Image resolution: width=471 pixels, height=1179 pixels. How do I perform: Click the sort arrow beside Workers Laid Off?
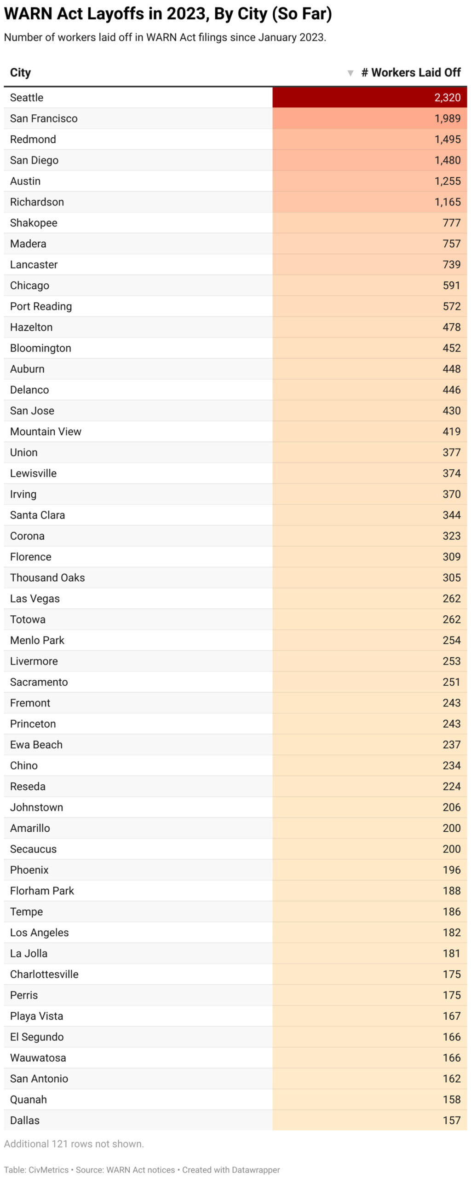click(350, 73)
